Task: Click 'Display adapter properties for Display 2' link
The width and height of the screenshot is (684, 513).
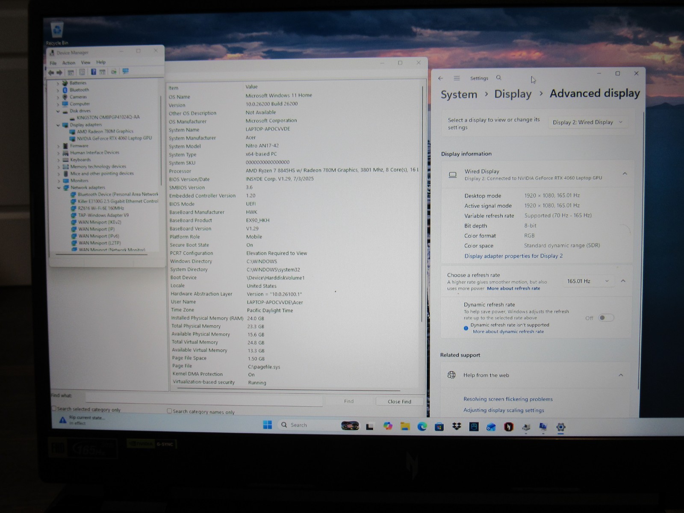Action: [513, 256]
